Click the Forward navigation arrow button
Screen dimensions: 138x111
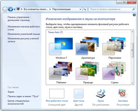10,9
